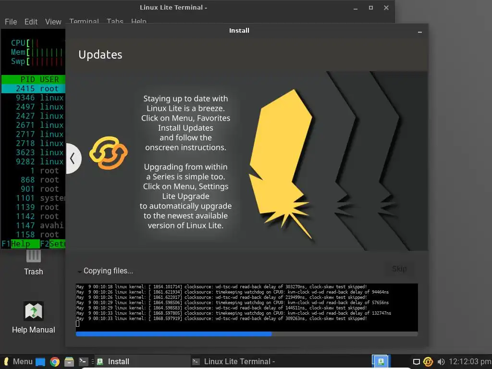Open the View menu in Terminal

[53, 22]
